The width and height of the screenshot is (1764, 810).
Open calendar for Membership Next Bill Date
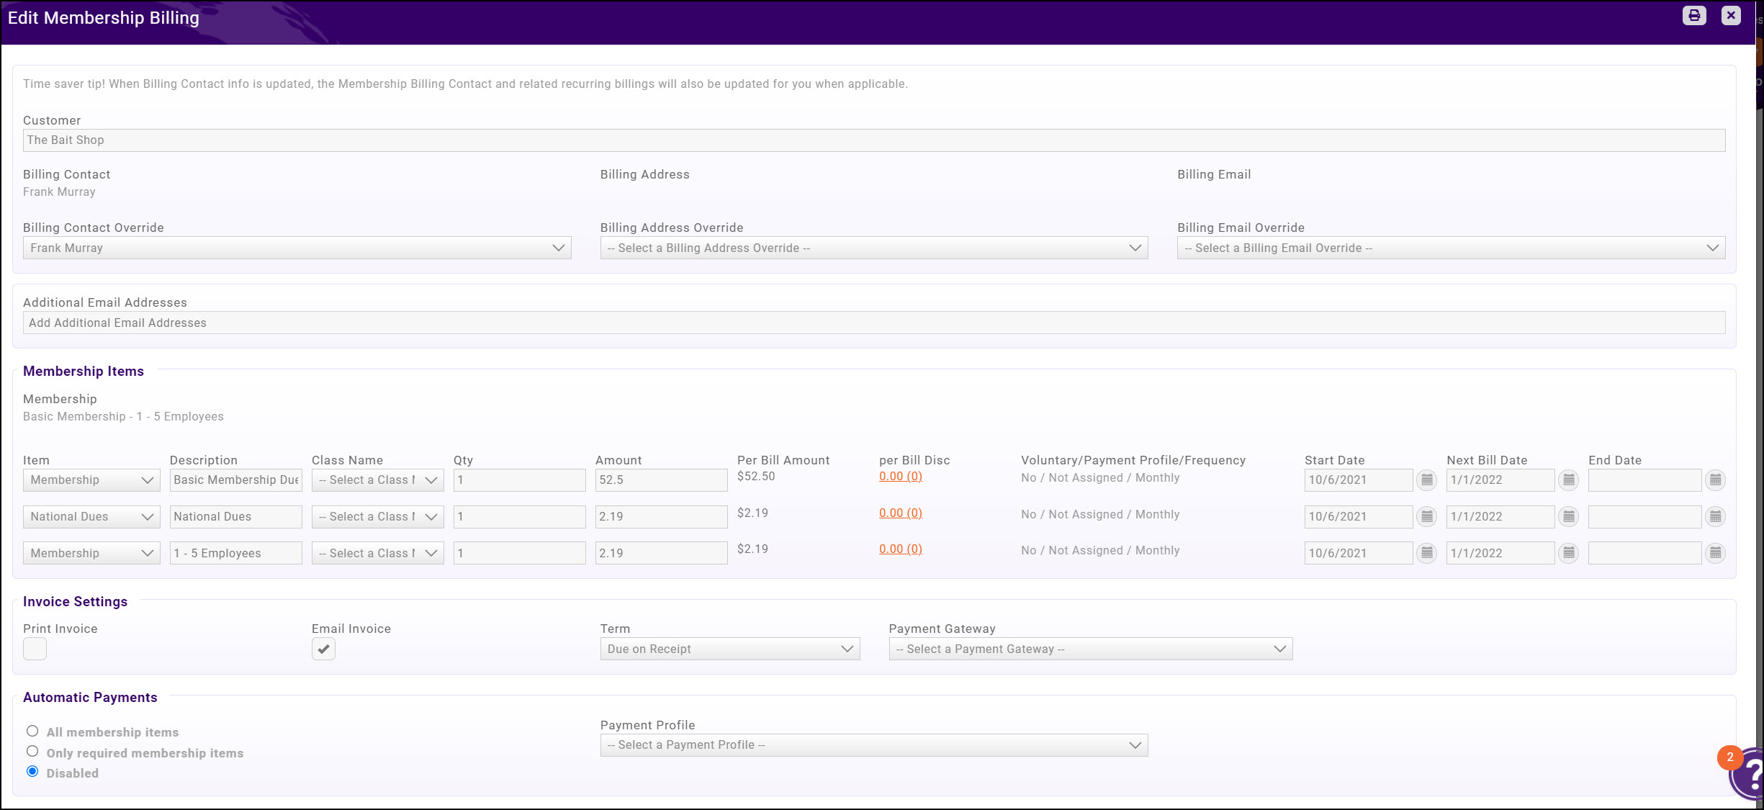[x=1568, y=480]
